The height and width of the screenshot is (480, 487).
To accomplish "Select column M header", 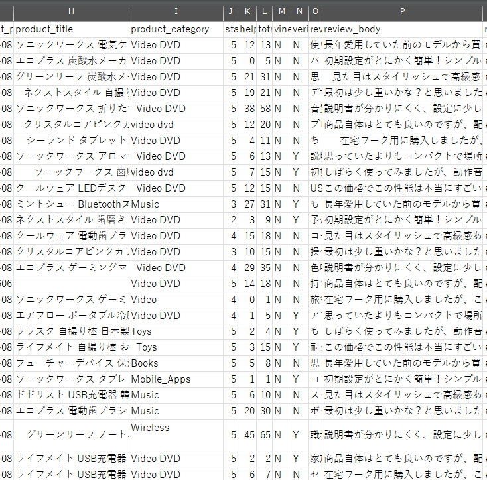I will click(282, 11).
